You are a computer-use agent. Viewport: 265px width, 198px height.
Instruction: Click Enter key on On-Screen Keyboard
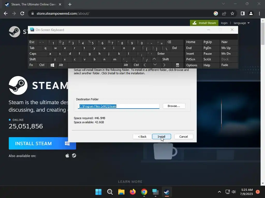pyautogui.click(x=170, y=54)
